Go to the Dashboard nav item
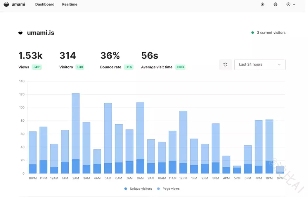 point(45,4)
